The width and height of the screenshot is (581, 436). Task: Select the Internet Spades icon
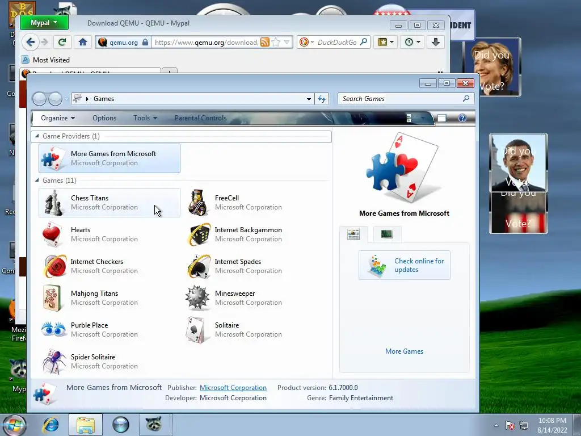(x=198, y=266)
